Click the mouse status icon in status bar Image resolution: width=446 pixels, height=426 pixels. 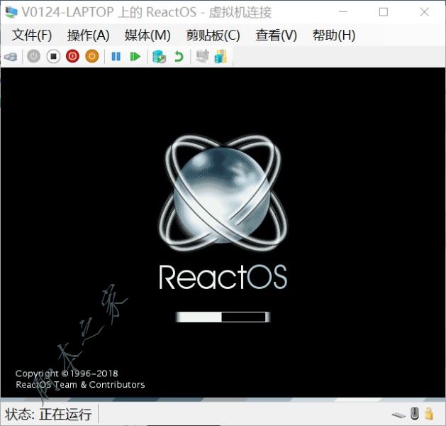point(415,413)
